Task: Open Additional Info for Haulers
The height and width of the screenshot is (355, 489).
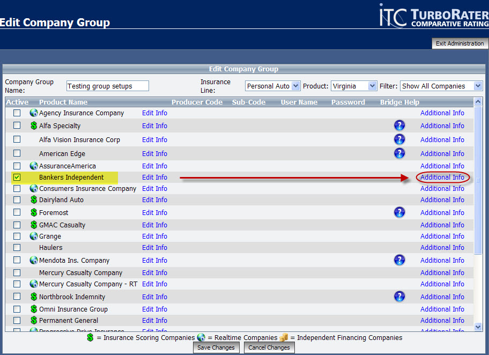Action: coord(442,247)
